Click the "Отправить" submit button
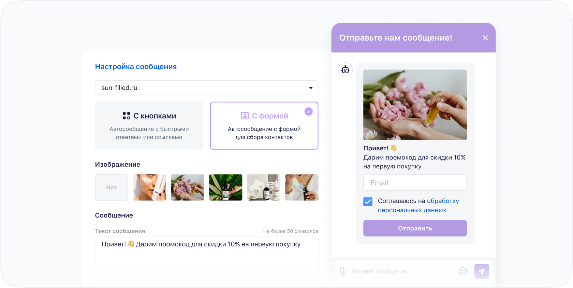Screen dimensions: 573x288 coord(415,228)
